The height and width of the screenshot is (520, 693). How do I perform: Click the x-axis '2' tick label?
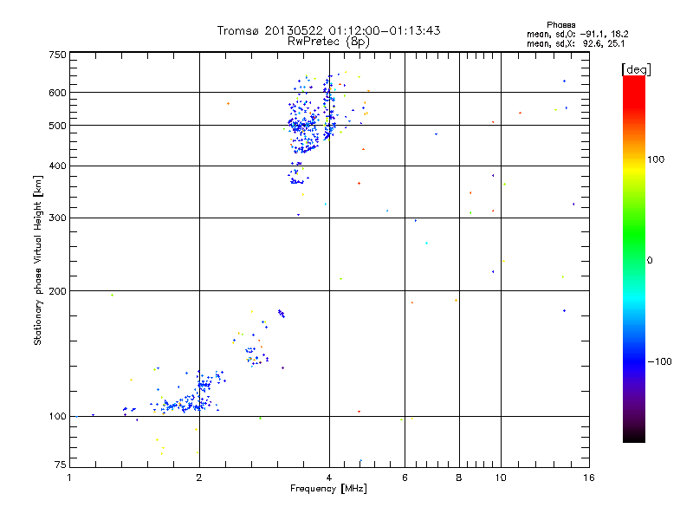click(x=199, y=478)
